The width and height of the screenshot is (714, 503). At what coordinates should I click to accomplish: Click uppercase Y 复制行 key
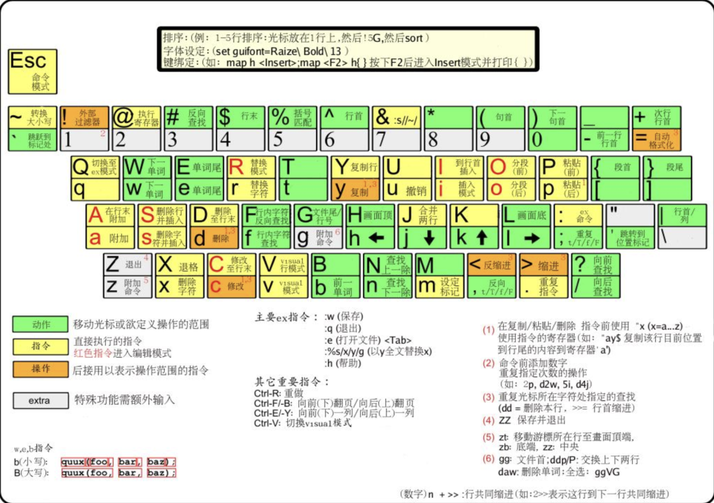(355, 167)
